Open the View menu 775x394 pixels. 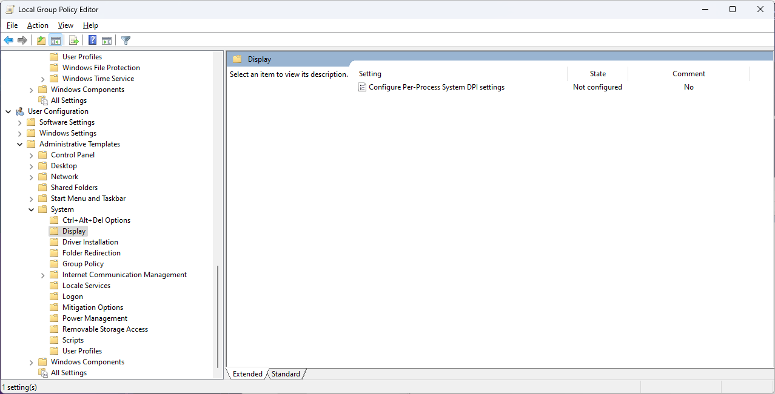tap(65, 25)
